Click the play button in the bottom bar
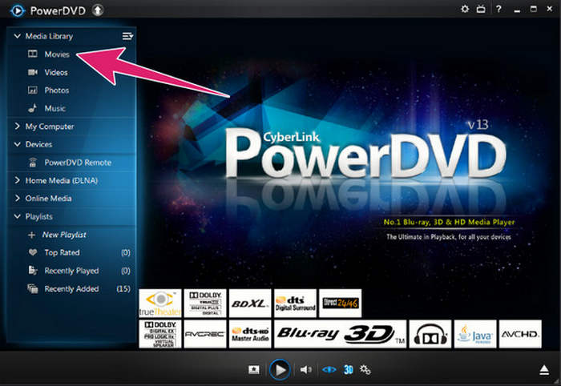This screenshot has width=561, height=386. 280,369
